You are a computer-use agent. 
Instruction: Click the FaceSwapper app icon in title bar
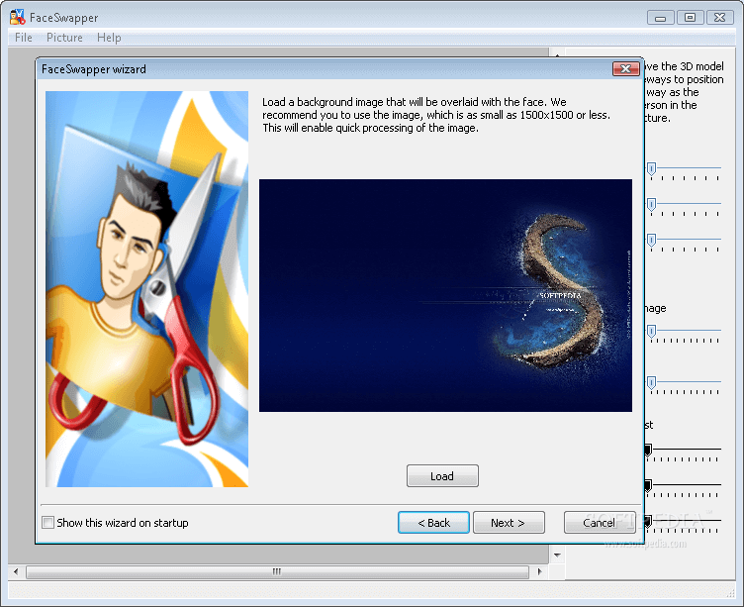point(17,17)
